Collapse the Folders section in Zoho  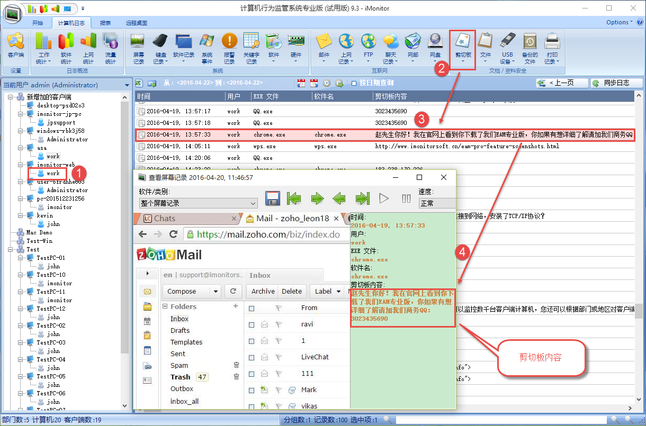pos(165,307)
